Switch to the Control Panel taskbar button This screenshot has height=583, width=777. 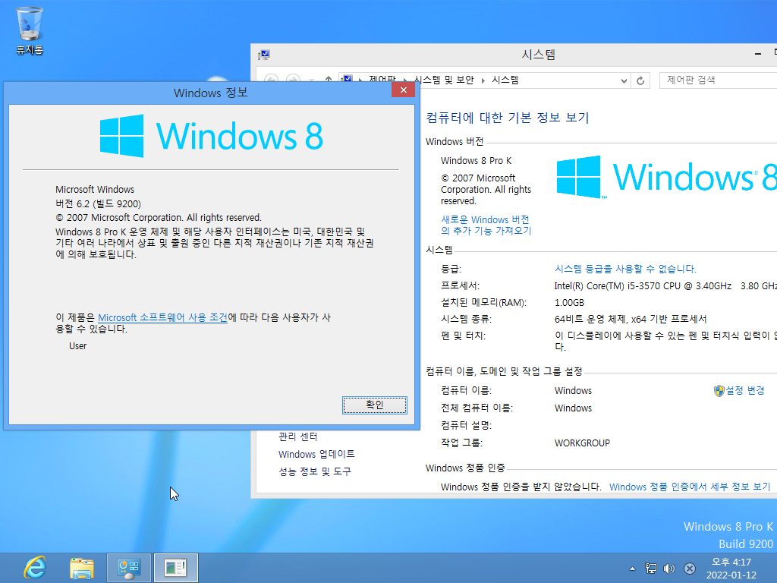pos(129,568)
